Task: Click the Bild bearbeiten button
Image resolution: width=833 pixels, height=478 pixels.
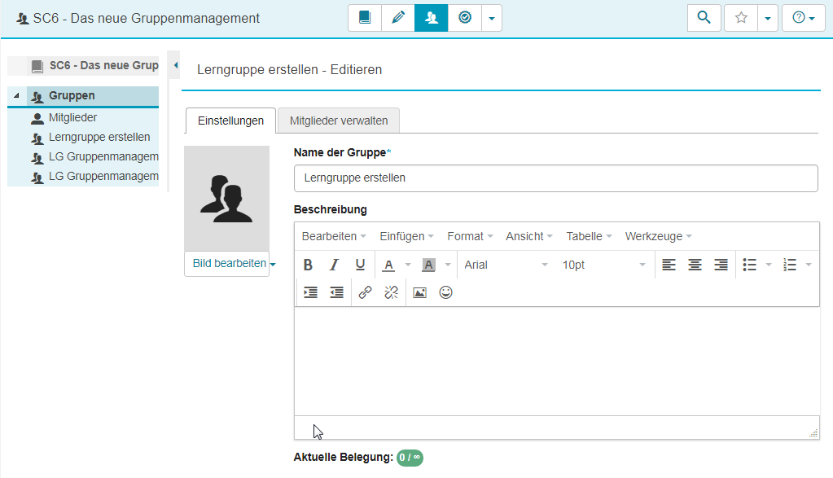Action: [x=229, y=264]
